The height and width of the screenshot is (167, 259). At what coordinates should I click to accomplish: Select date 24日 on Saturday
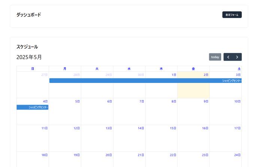237,155
